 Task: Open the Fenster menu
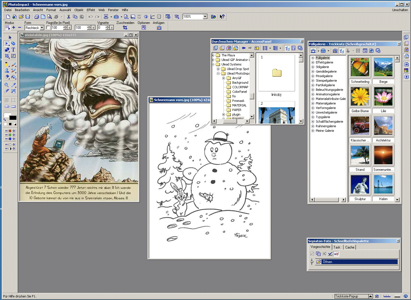(113, 10)
